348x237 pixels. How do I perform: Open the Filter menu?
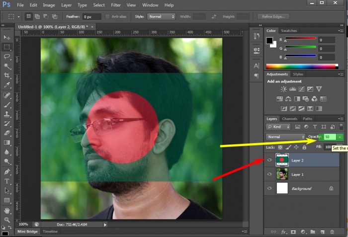116,5
